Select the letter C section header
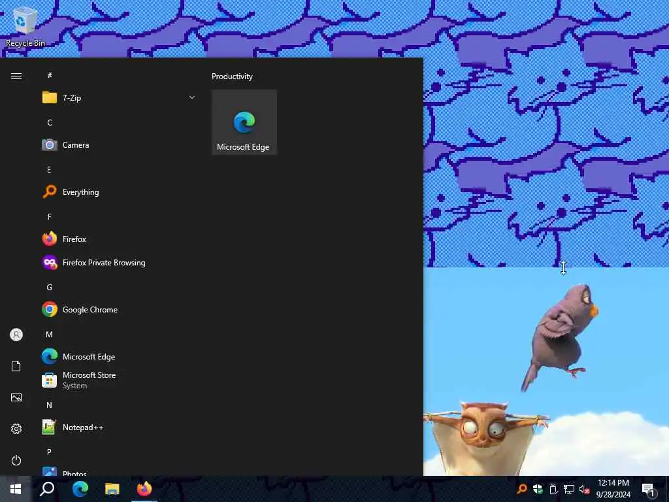669x502 pixels. tap(50, 122)
